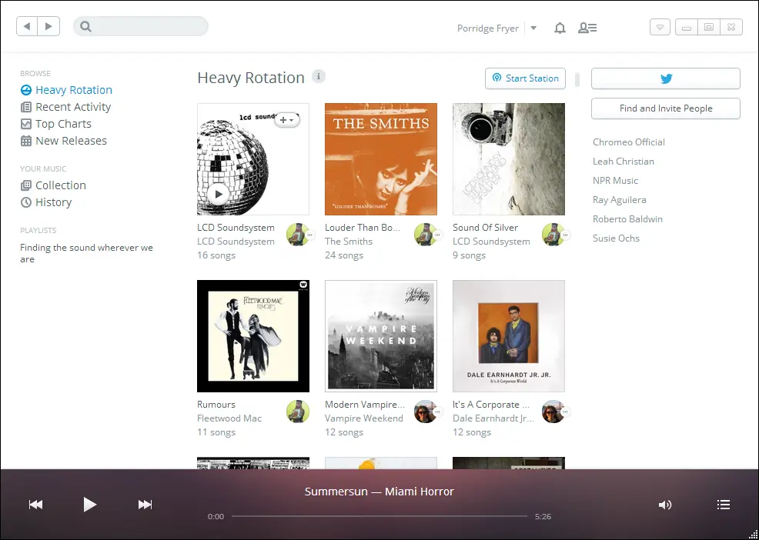Screen dimensions: 759x540
Task: Click the Summersun — Miami Horror track title
Action: click(x=379, y=492)
